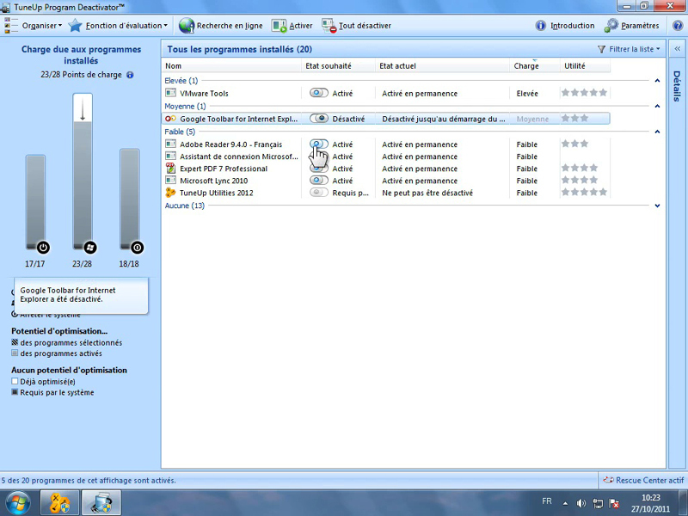Click the Assistant de connexion Microsoft icon
The width and height of the screenshot is (688, 516).
coord(170,157)
